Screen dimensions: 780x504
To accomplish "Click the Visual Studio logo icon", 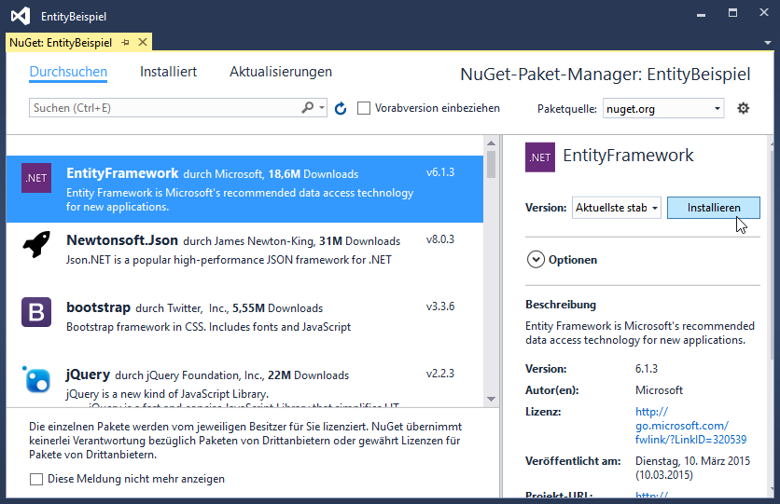I will (21, 17).
